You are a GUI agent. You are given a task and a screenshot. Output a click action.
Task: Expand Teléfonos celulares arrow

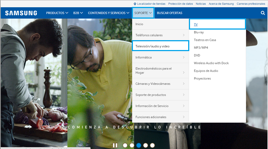coord(184,35)
